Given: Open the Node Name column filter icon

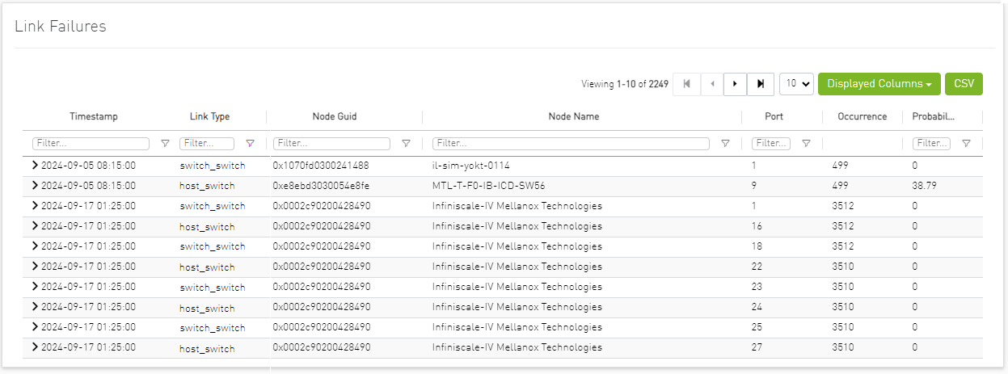Looking at the screenshot, I should pos(725,144).
